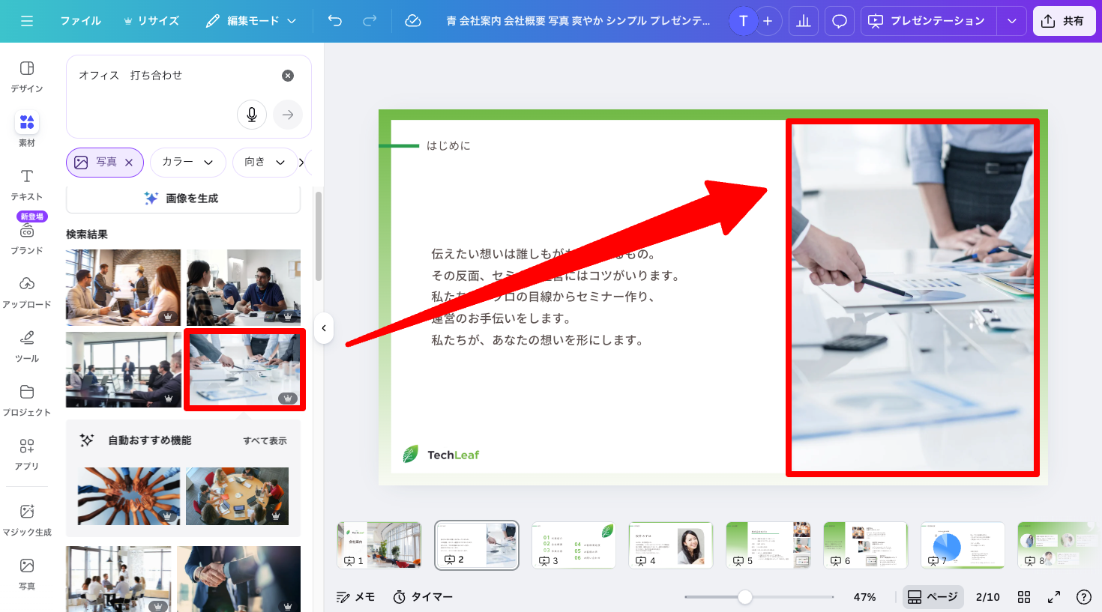Enter fullscreen with the expand arrows icon
The height and width of the screenshot is (612, 1102).
click(x=1054, y=597)
